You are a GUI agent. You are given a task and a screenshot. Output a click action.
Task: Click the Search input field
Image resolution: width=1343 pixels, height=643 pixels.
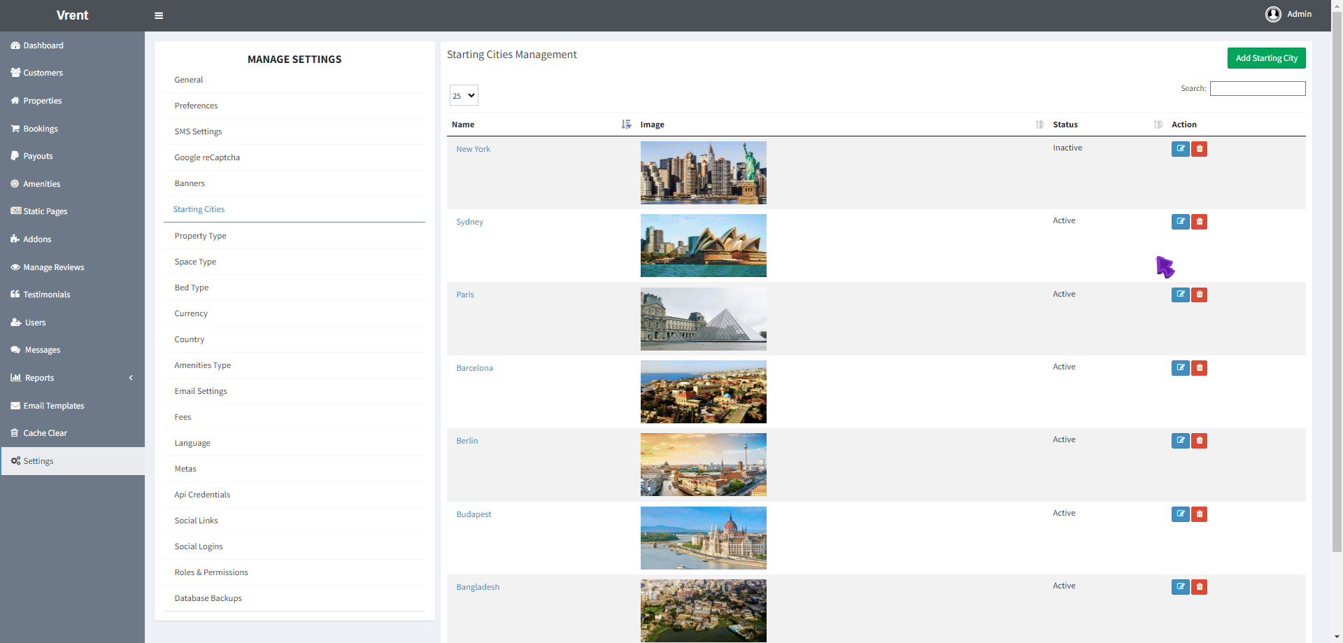coord(1257,88)
